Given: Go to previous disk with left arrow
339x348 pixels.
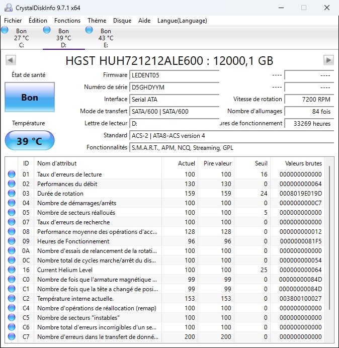Looking at the screenshot, I should [11, 60].
